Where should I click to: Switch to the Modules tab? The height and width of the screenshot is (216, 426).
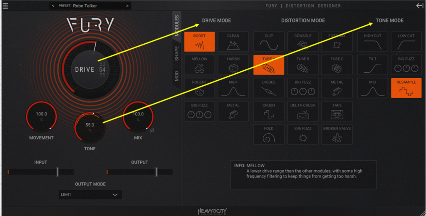click(177, 26)
